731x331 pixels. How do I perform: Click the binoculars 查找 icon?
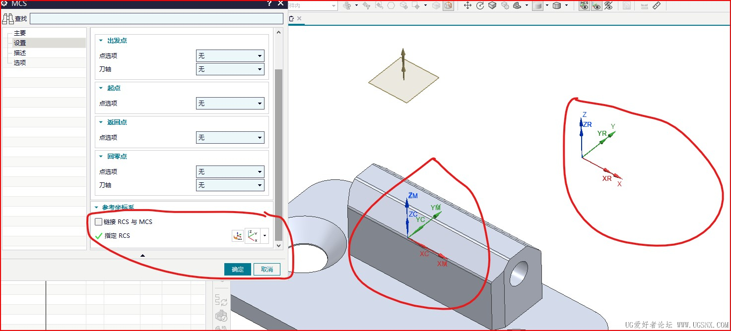[8, 19]
